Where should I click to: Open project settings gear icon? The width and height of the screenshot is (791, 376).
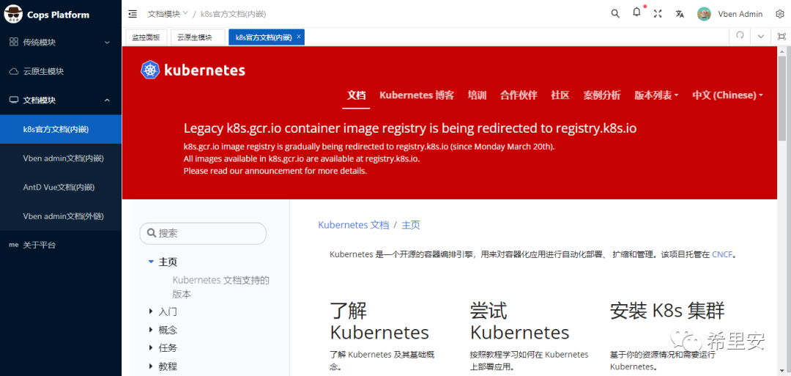779,14
